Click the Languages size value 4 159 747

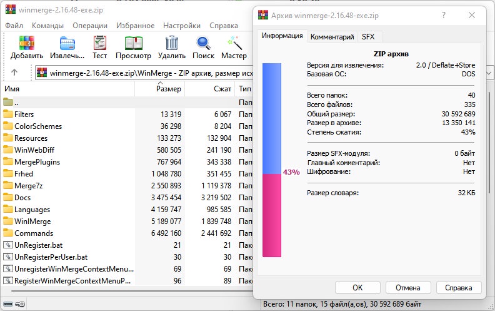tap(166, 209)
